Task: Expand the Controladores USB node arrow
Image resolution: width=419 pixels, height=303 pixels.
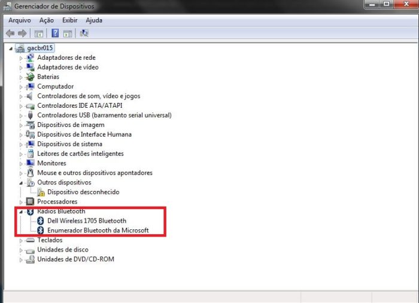Action: 21,116
